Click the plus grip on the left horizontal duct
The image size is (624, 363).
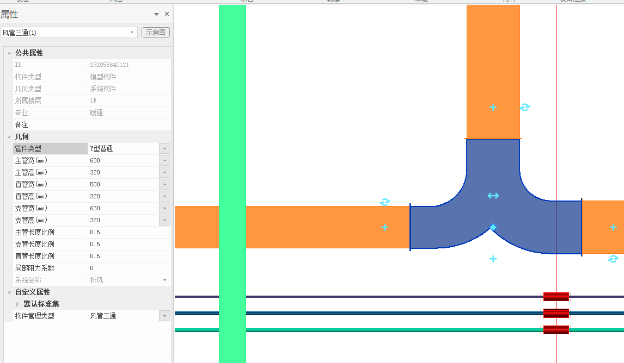coord(384,227)
